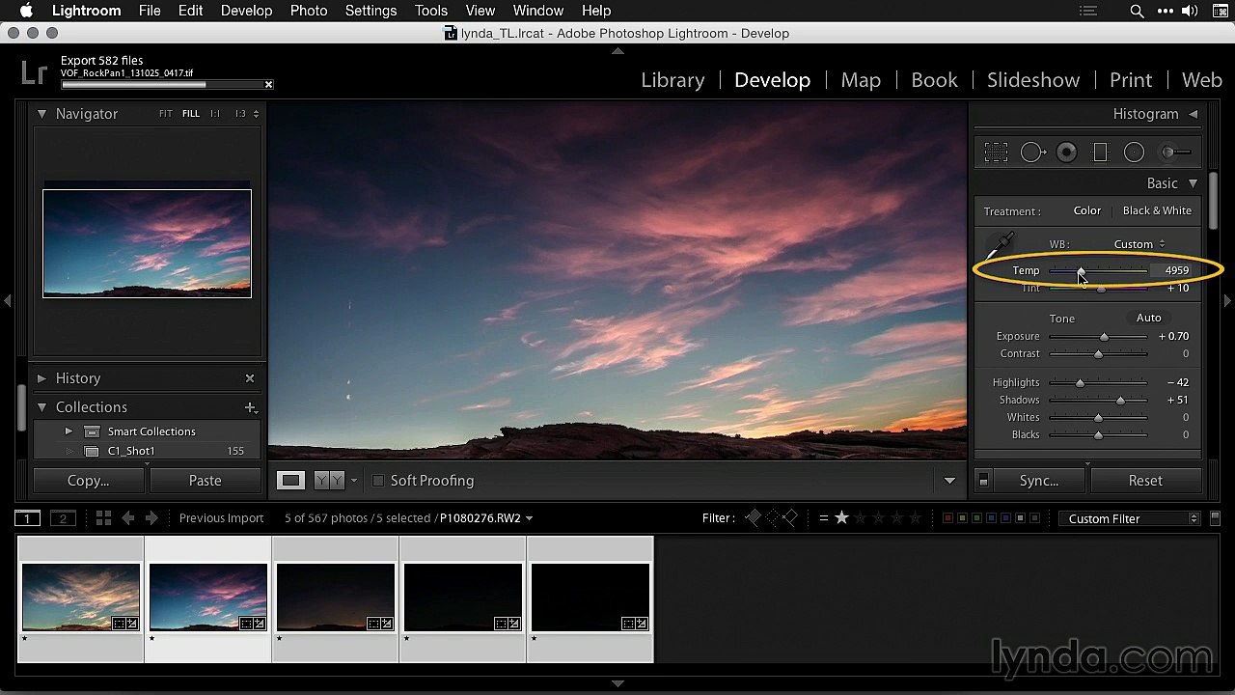Filter by flagged status icons
This screenshot has height=695, width=1235.
pyautogui.click(x=772, y=518)
